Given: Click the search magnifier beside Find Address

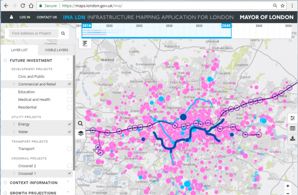Looking at the screenshot, I should 63,33.
